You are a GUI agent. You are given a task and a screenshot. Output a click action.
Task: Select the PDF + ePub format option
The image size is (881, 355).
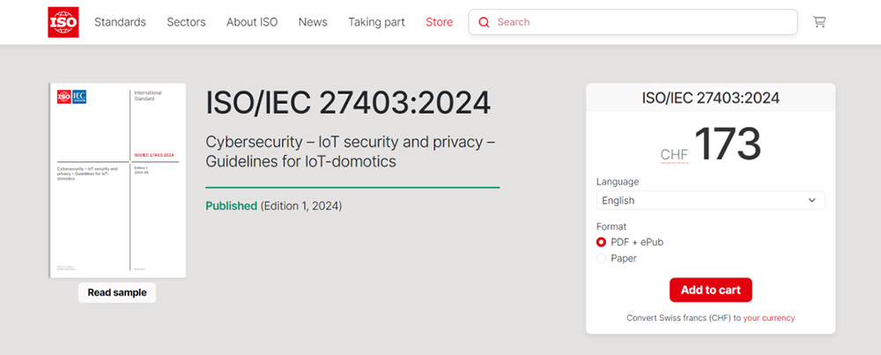point(602,242)
